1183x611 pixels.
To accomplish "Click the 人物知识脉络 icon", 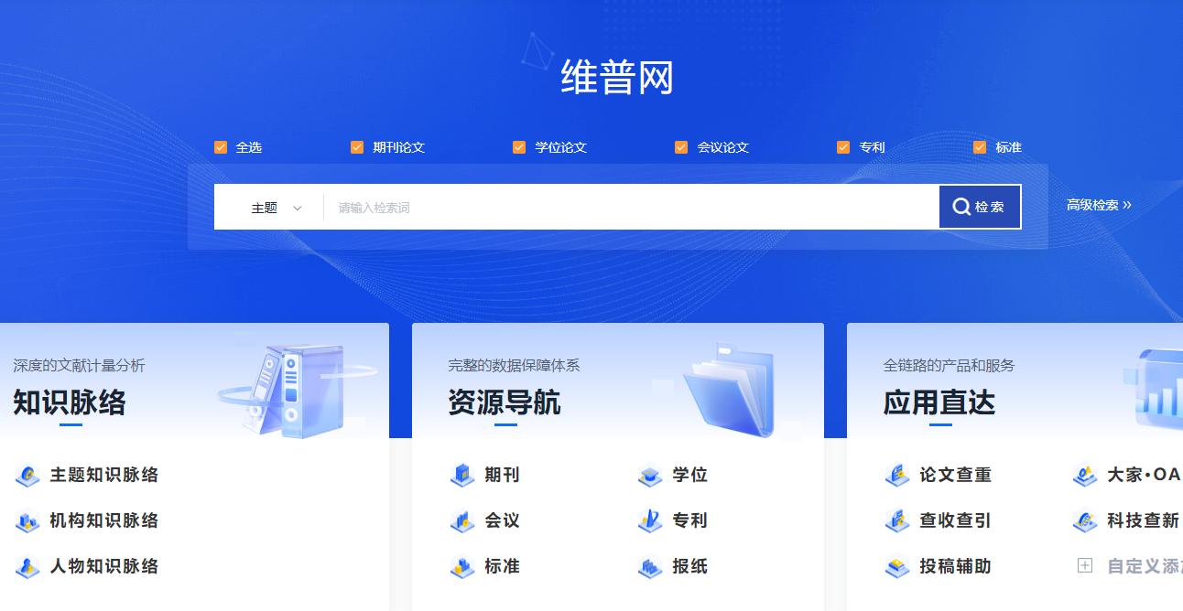I will [x=27, y=567].
